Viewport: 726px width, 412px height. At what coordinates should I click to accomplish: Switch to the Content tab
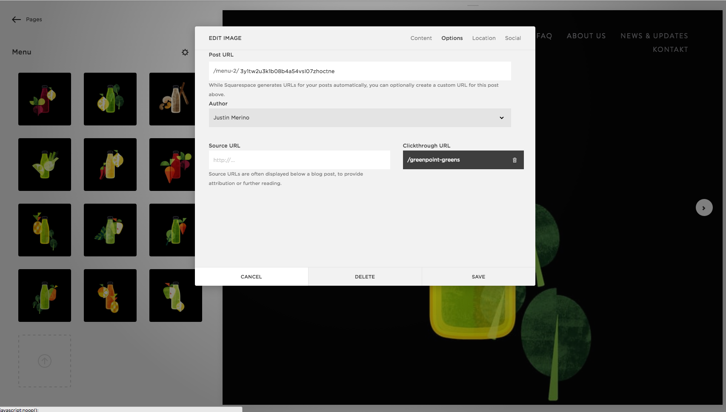pos(421,38)
